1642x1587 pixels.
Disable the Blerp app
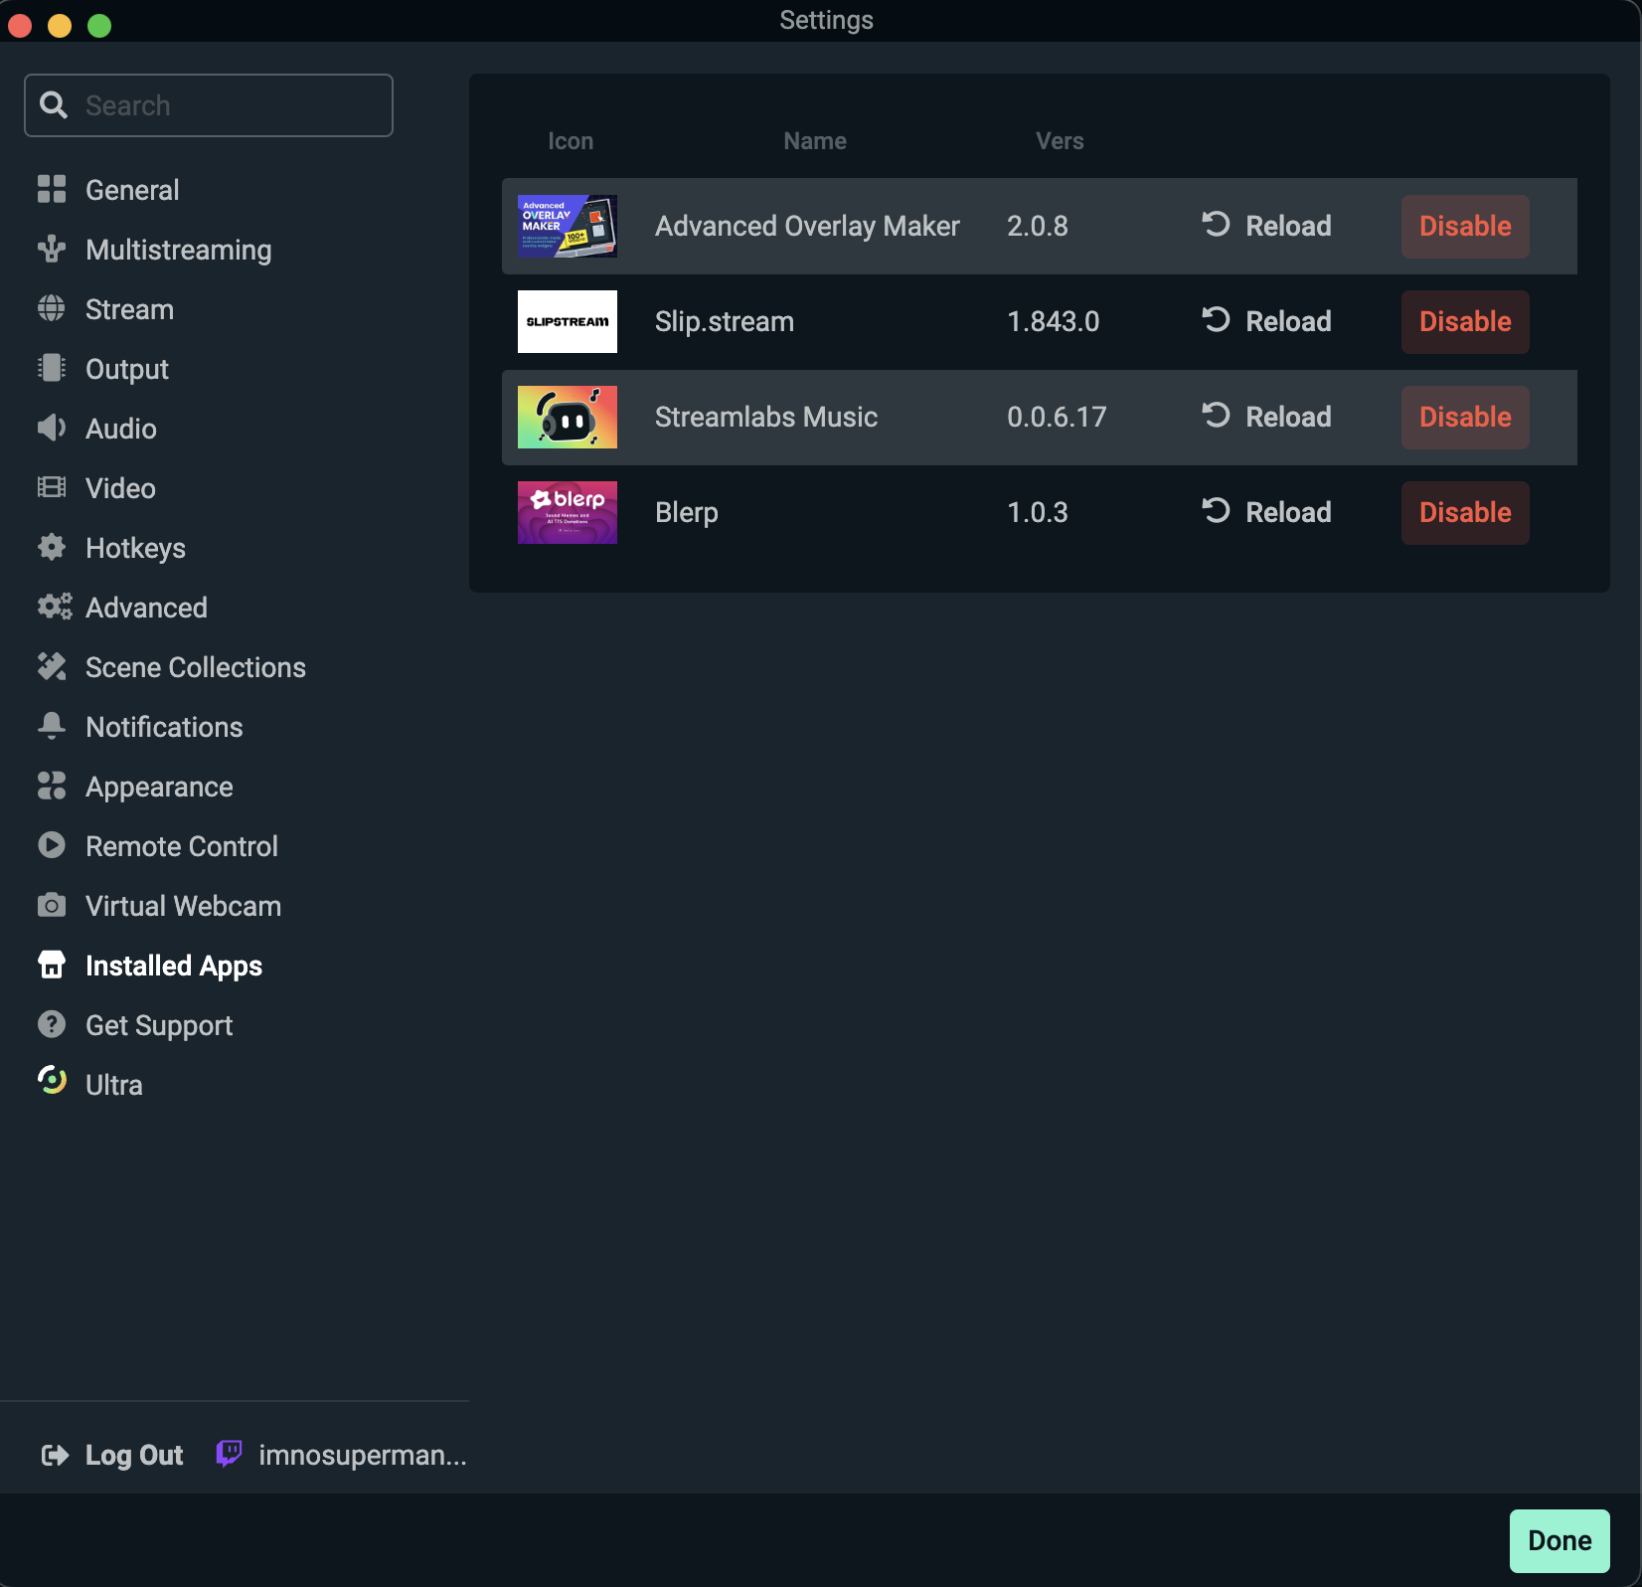coord(1464,512)
